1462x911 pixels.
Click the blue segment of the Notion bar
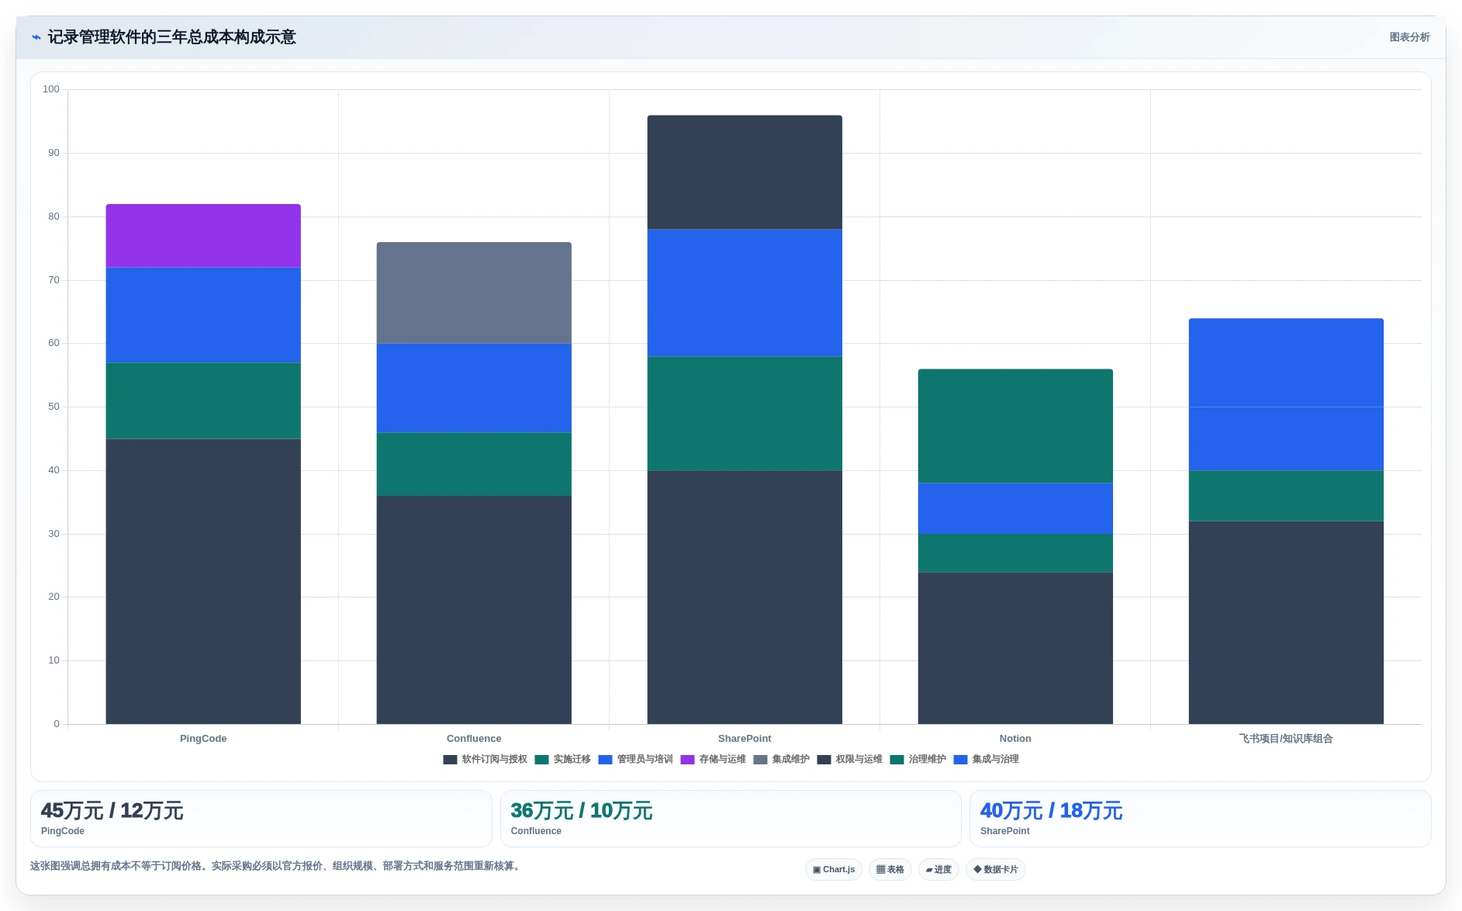1015,508
